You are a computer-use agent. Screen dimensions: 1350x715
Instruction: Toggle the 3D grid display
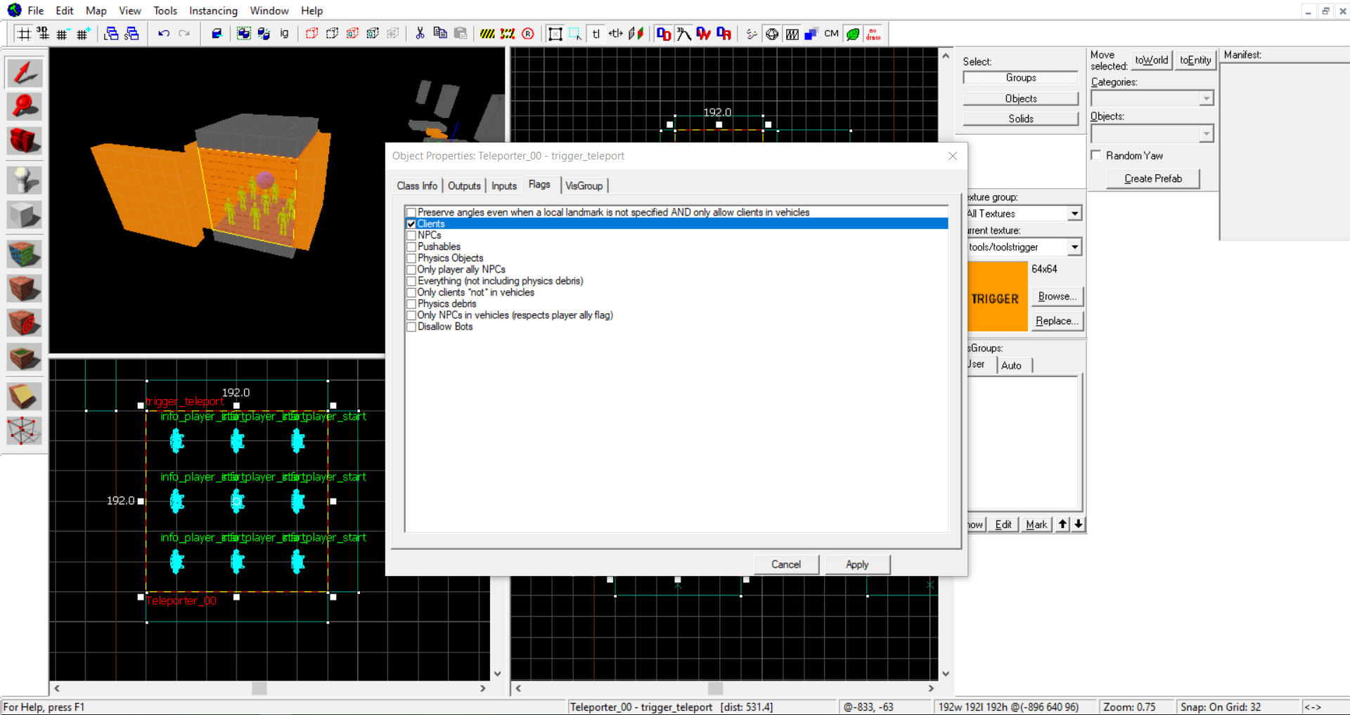coord(43,34)
